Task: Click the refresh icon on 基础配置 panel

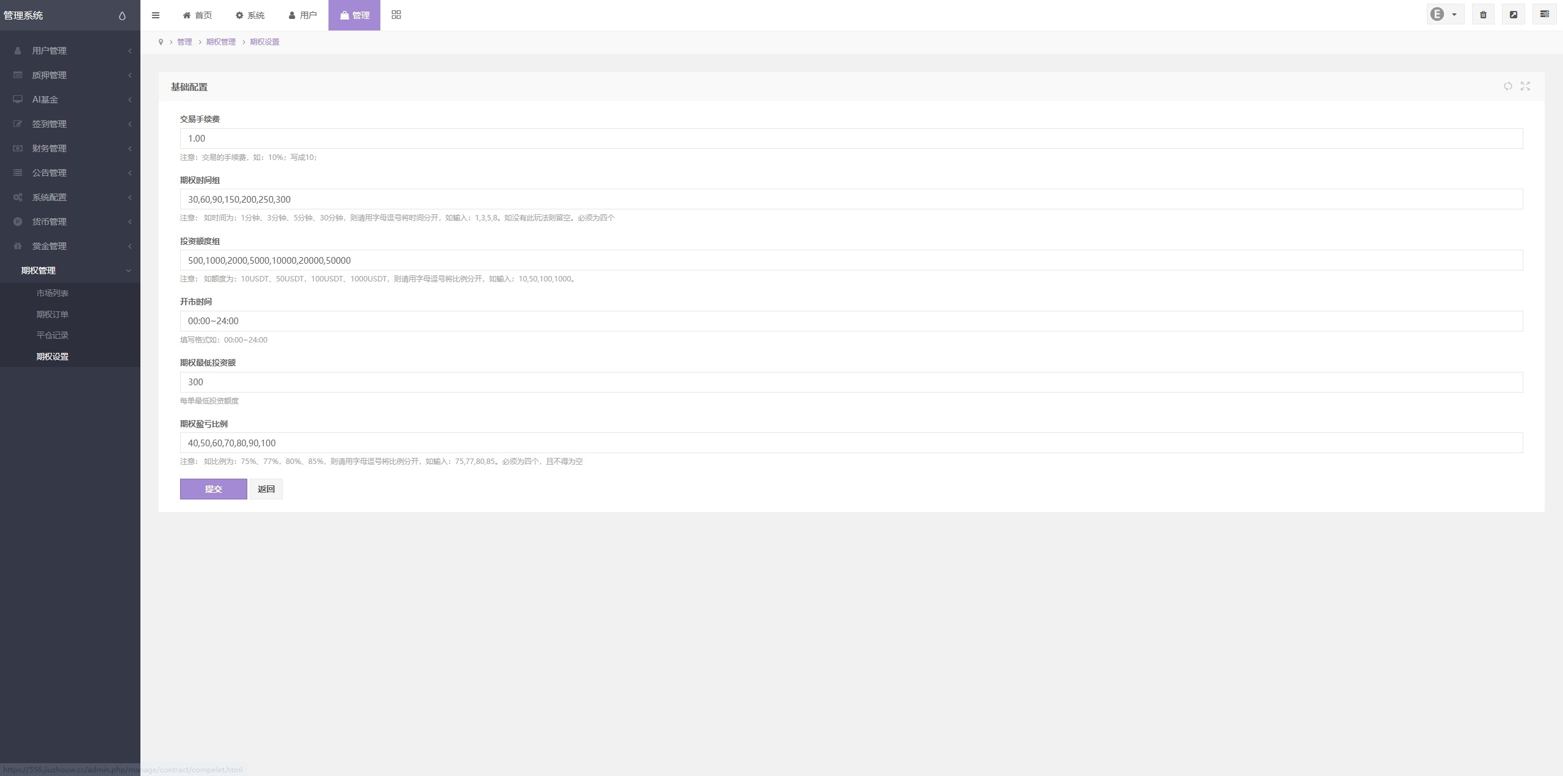Action: (x=1507, y=86)
